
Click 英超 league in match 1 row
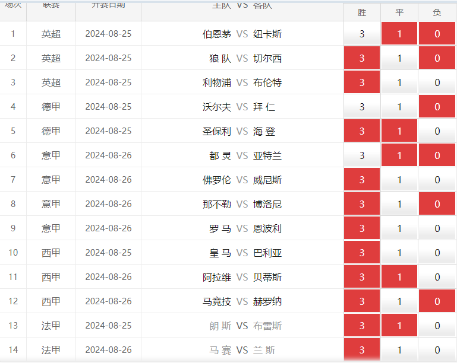51,34
